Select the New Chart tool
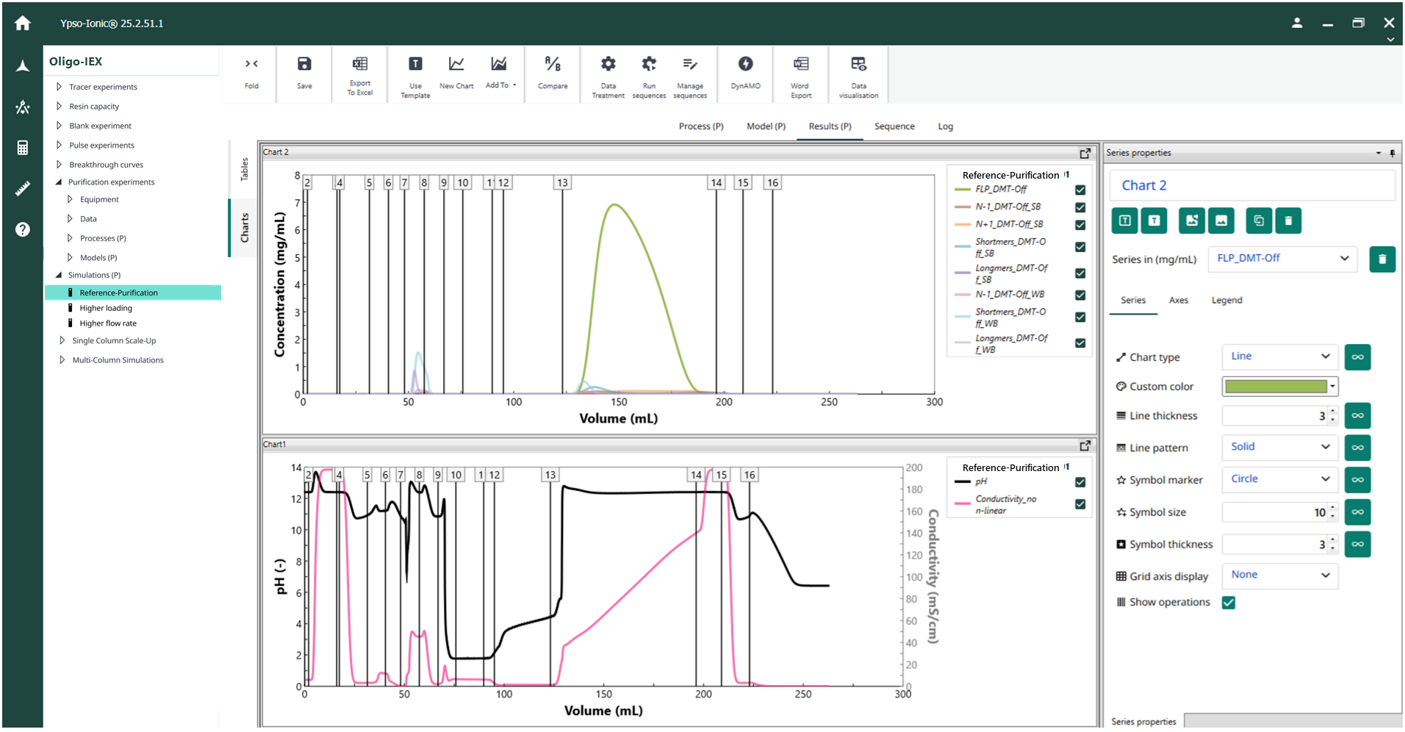 click(x=456, y=73)
